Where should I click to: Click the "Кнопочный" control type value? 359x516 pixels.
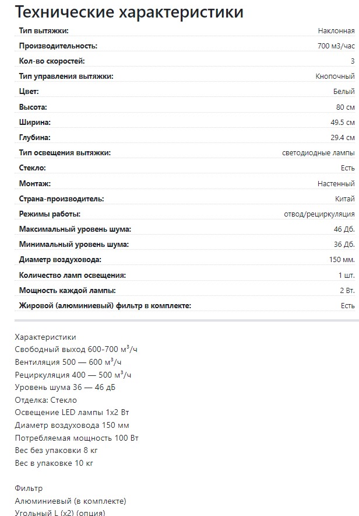click(x=335, y=76)
